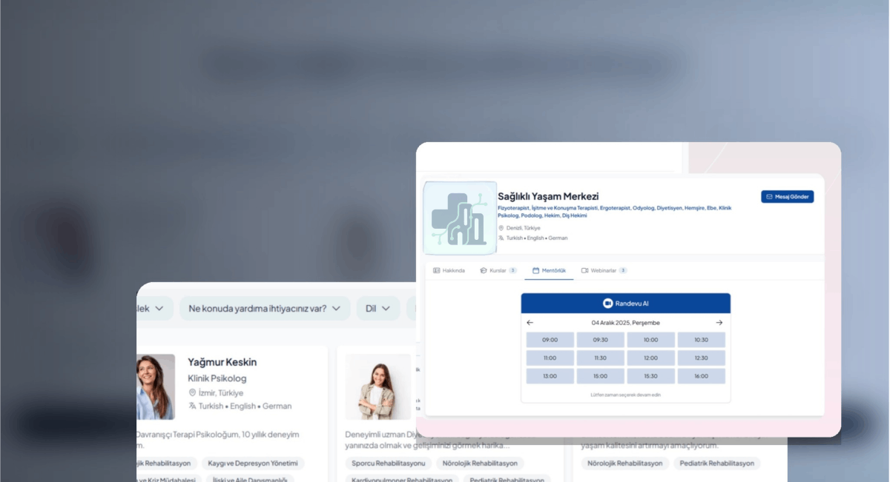
Task: Switch to the Hakkında tab
Action: (449, 270)
